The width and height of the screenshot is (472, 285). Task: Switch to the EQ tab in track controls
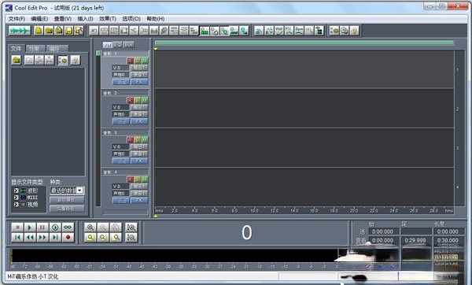click(118, 45)
